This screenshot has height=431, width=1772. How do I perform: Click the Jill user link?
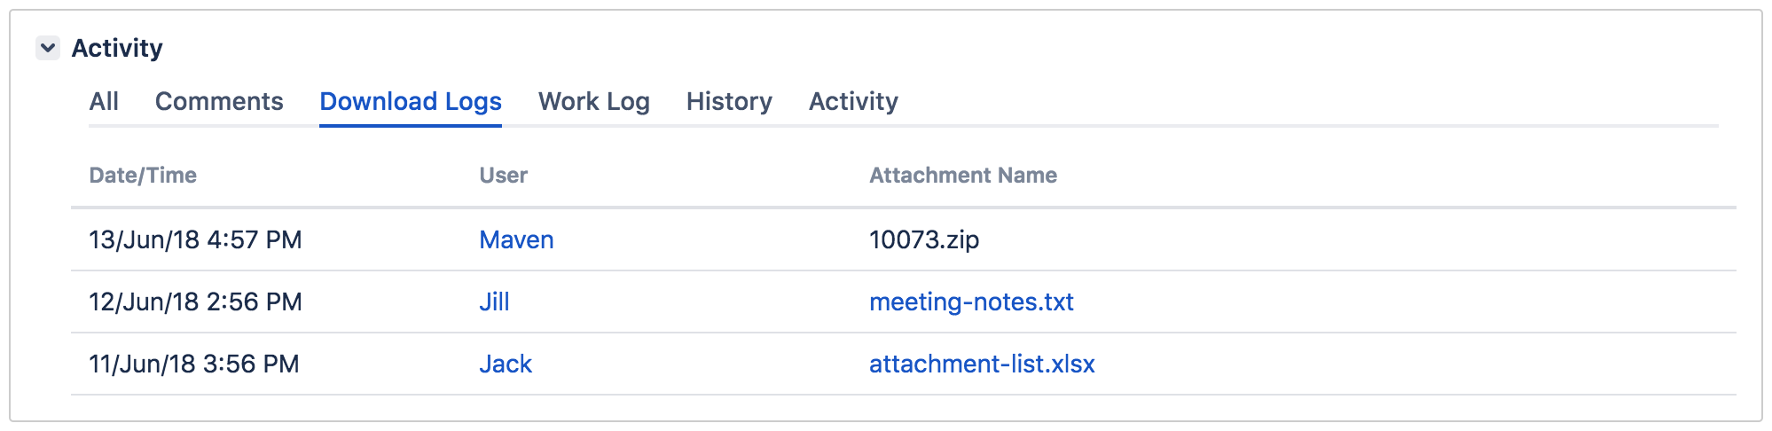tap(494, 302)
